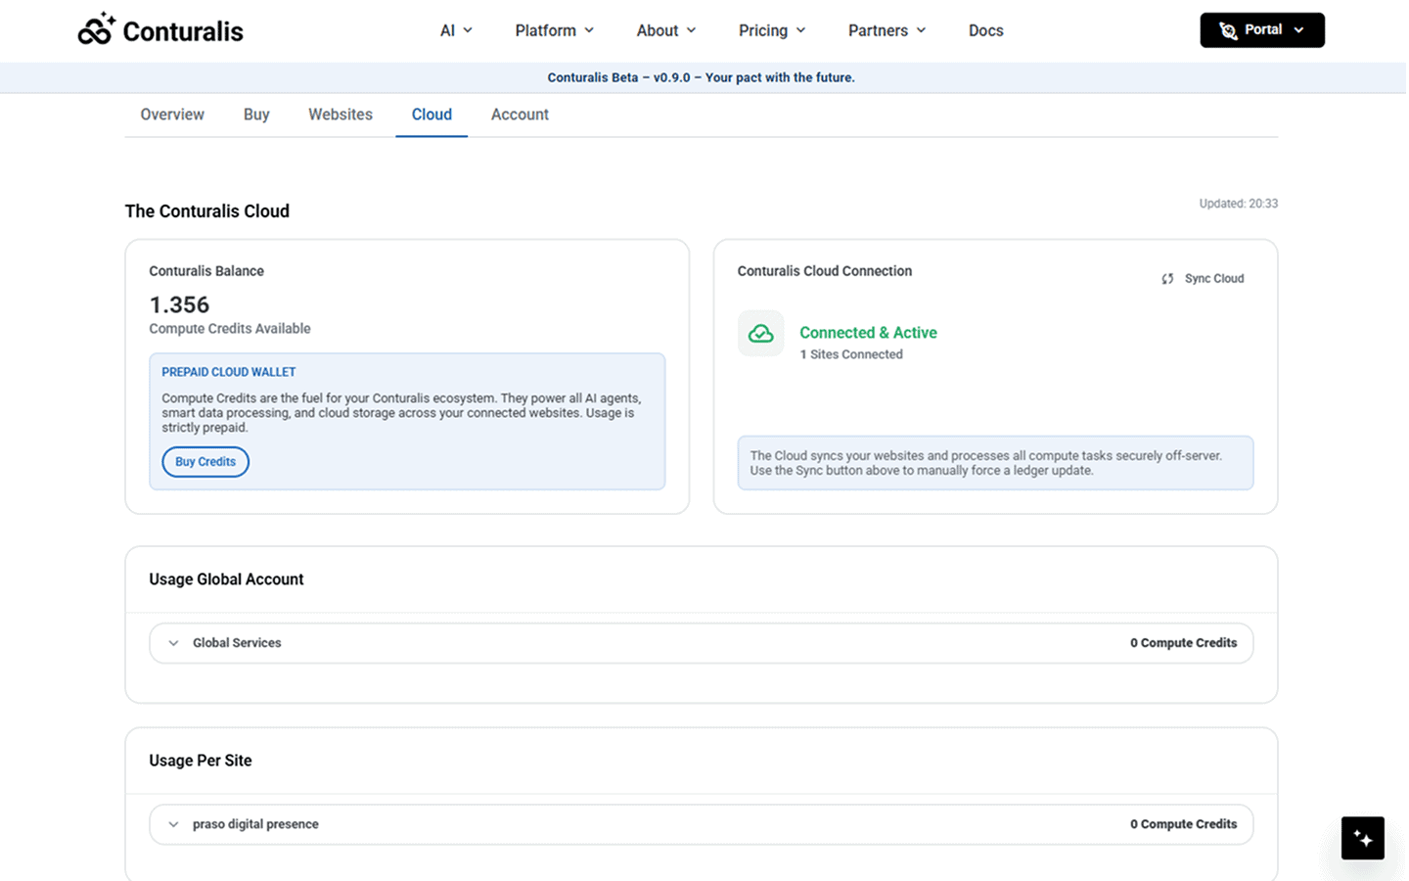Open the Partners dropdown menu
The width and height of the screenshot is (1409, 881).
tap(886, 30)
